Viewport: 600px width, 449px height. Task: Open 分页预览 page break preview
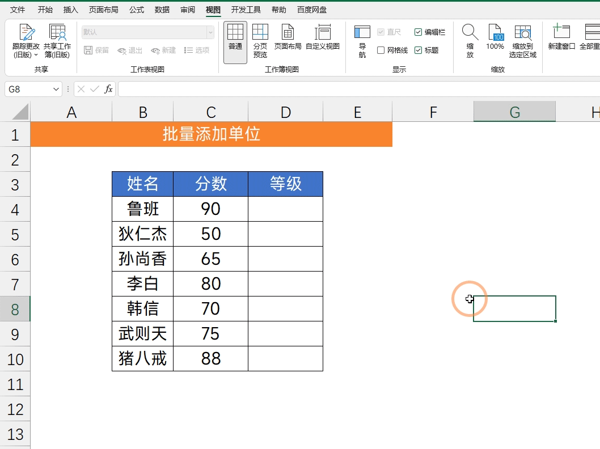260,41
